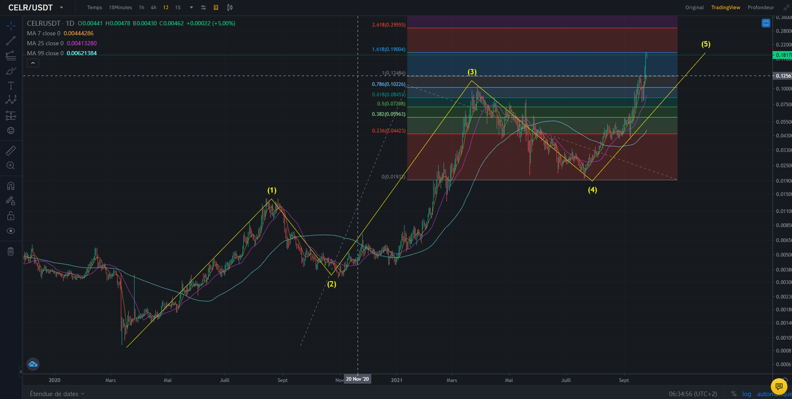This screenshot has height=399, width=792.
Task: Select the 15Minutes interval
Action: 120,7
